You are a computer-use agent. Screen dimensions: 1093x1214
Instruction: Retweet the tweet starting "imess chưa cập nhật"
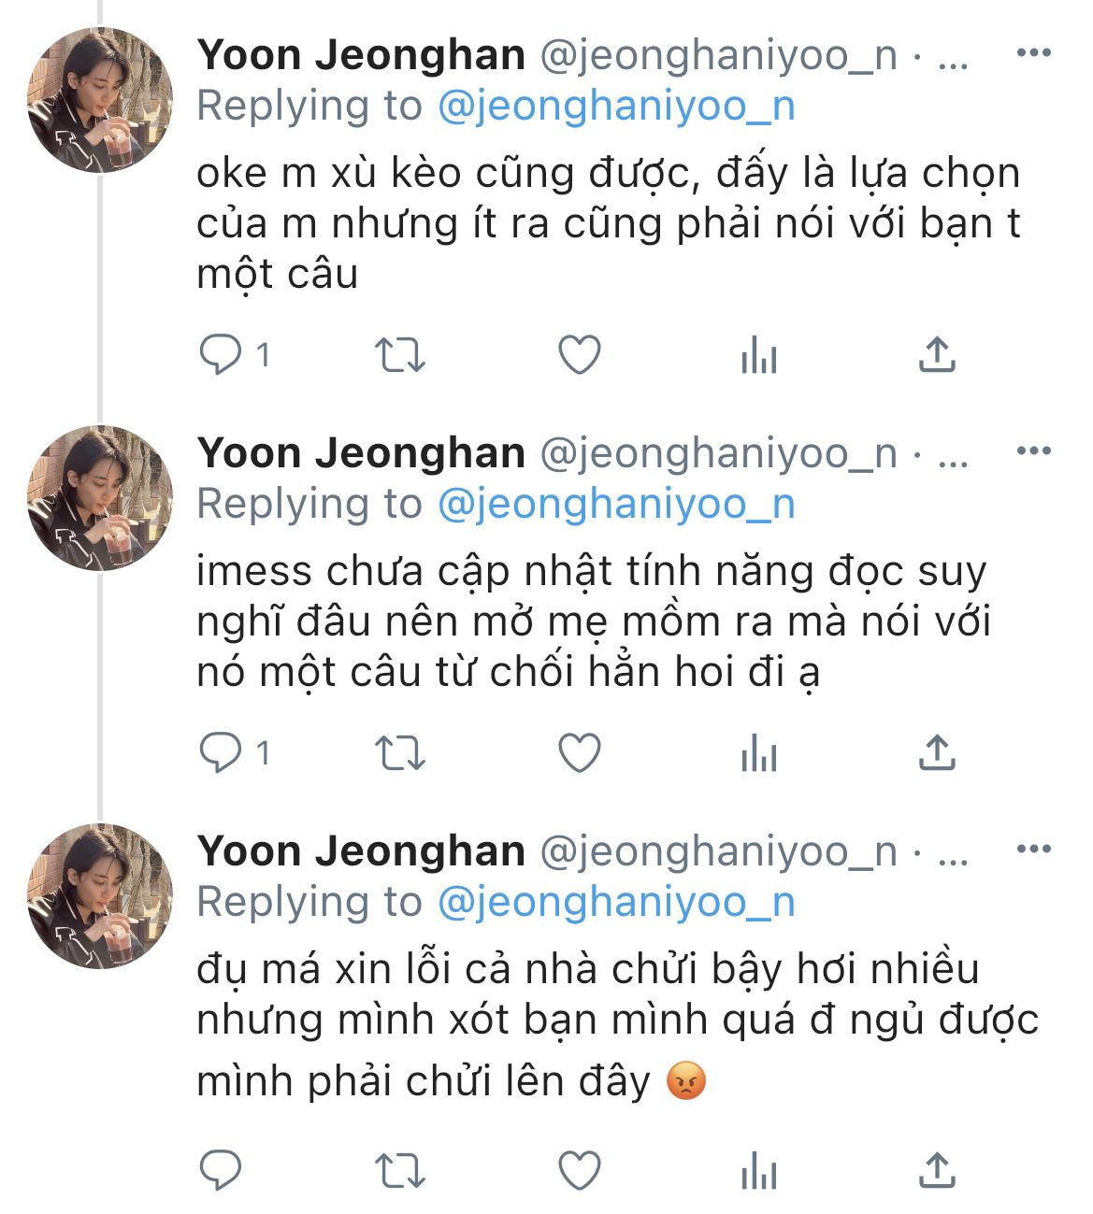coord(400,753)
